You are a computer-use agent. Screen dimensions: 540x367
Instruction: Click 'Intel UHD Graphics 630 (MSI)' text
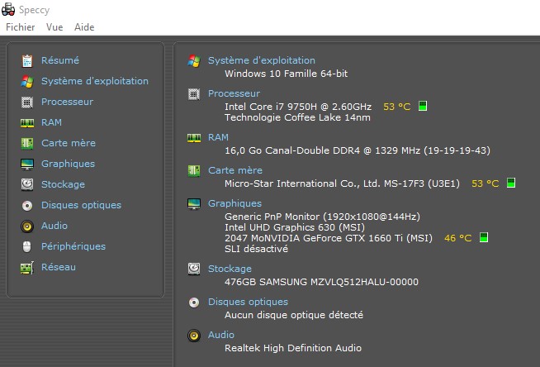tap(295, 227)
